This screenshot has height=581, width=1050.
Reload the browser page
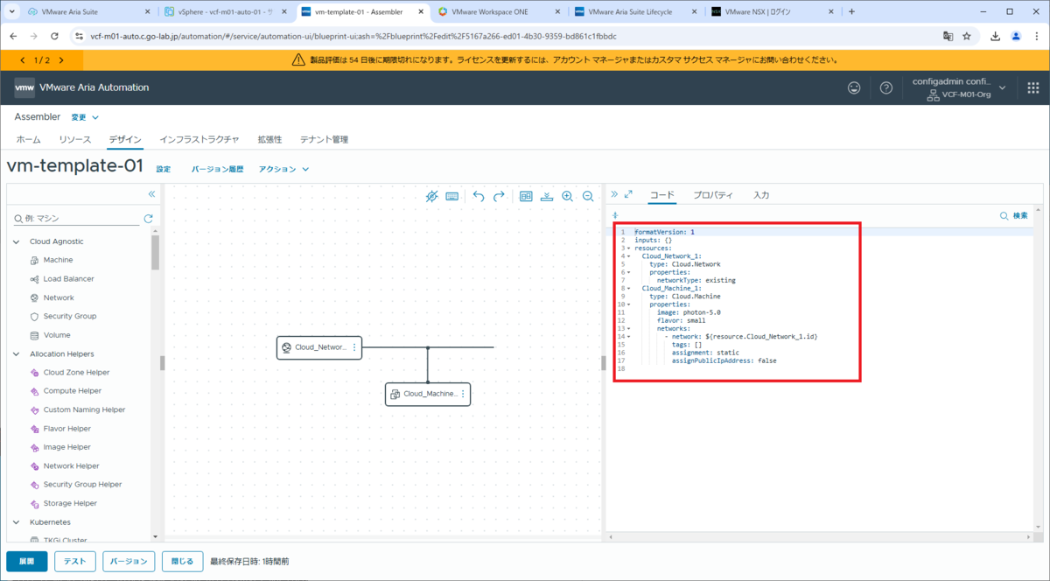55,37
